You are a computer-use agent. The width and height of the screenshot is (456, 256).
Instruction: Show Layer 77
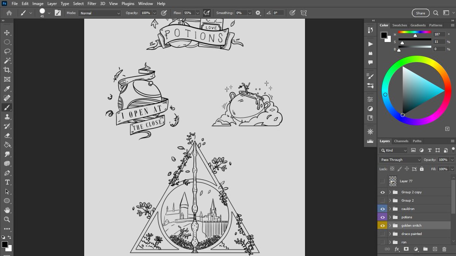coord(382,181)
